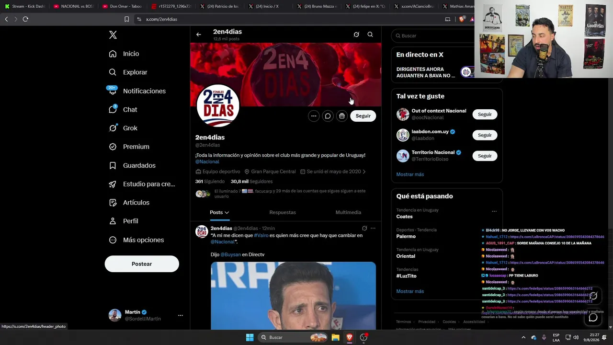Screen dimensions: 613x345
Task: Click the Brave icon in the taskbar
Action: (350, 337)
